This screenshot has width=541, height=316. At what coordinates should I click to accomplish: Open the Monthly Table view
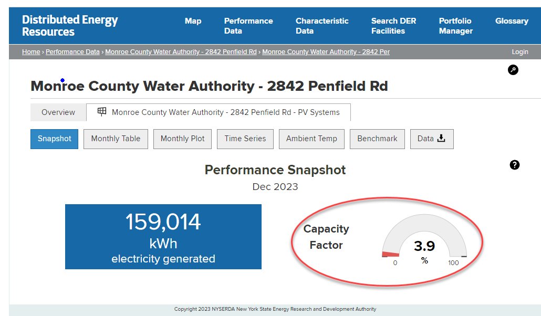click(x=116, y=139)
